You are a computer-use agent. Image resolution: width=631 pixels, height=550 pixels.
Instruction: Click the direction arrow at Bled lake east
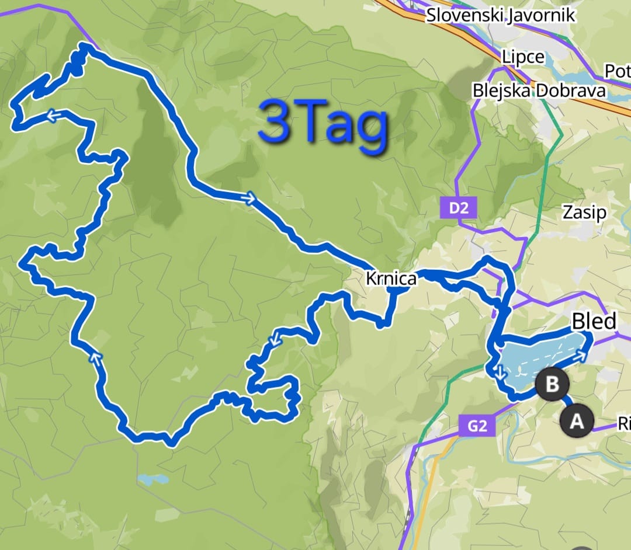point(580,355)
